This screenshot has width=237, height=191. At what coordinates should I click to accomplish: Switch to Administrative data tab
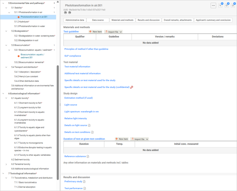(75, 20)
